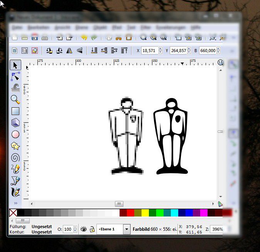Toggle layer visibility eye icon
Viewport: 260px width, 252px height.
click(x=83, y=229)
